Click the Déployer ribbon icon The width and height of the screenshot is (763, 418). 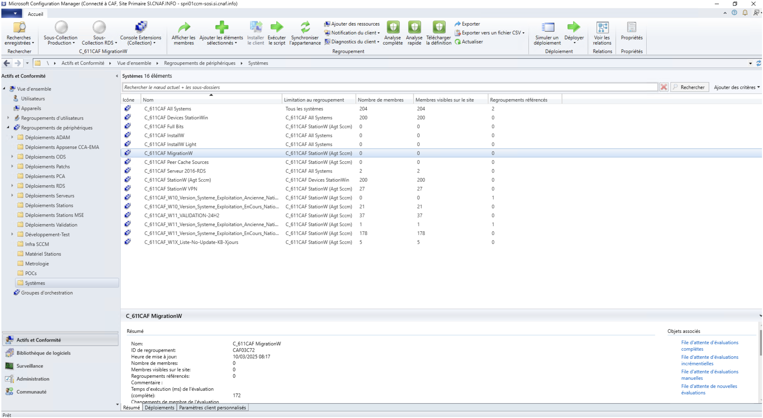[574, 27]
